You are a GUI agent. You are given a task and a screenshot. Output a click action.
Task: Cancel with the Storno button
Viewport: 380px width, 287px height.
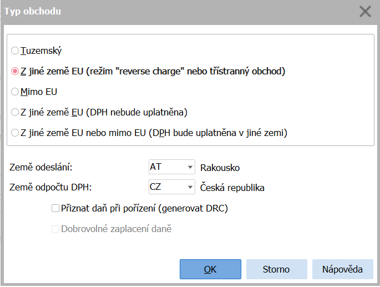tap(276, 269)
